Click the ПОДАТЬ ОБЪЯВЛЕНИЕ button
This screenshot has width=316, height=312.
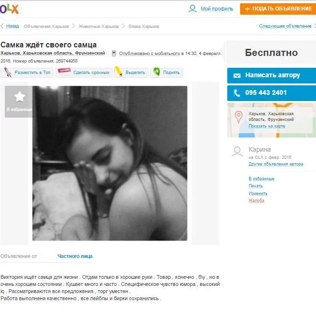click(x=278, y=9)
